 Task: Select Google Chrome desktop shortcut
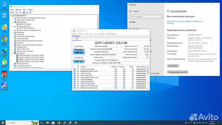[x=4, y=40]
